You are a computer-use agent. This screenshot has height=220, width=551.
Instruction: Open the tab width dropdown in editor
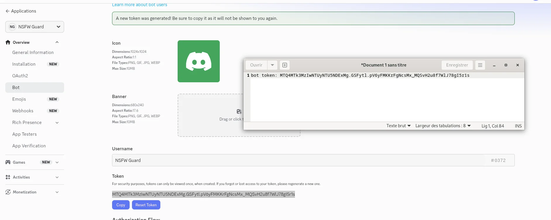coord(443,126)
